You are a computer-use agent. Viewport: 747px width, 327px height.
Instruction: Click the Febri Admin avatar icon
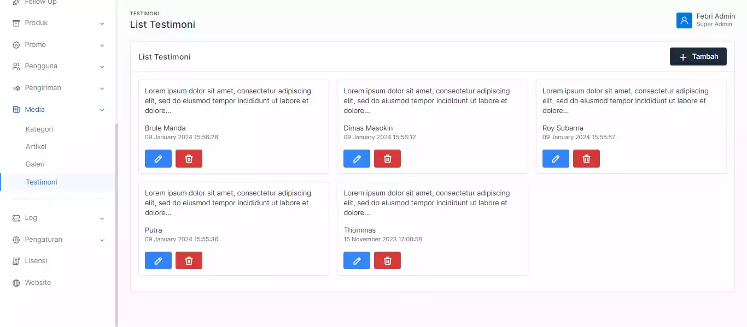pyautogui.click(x=684, y=20)
